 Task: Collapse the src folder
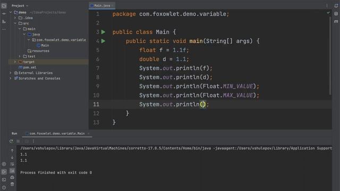click(x=15, y=23)
